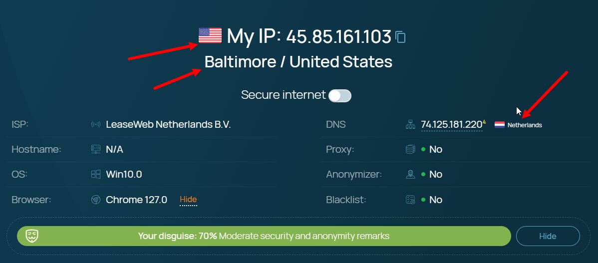Open the DNS address 74.125.181.220 link

click(x=451, y=124)
